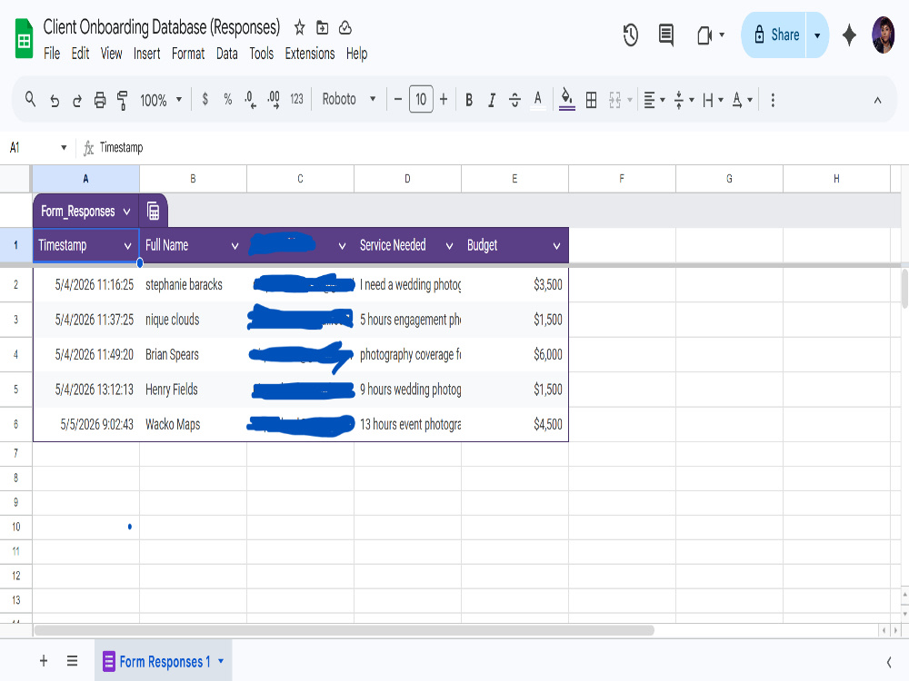
Task: Format as currency
Action: click(205, 100)
